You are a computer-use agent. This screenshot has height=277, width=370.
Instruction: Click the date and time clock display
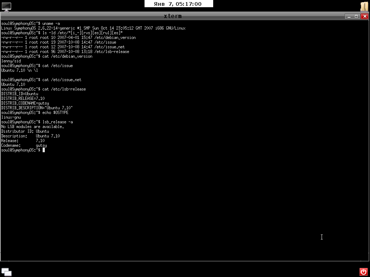pyautogui.click(x=178, y=4)
